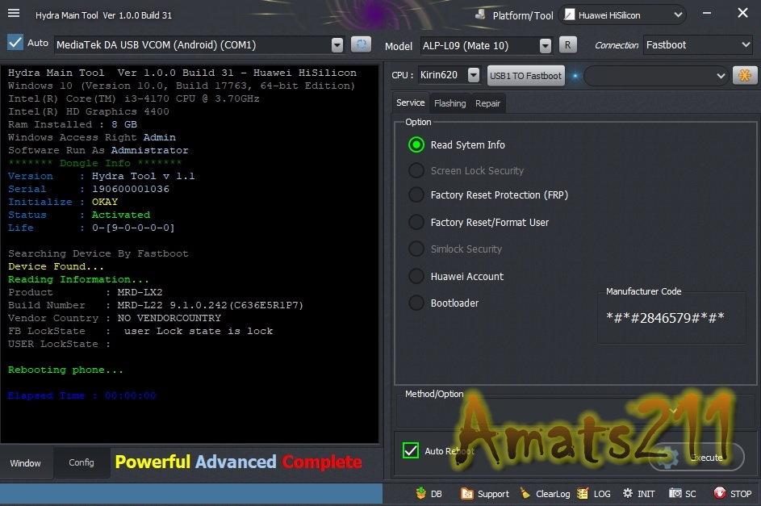Click the Manufacturer Code *#*#2846579#*#* text
This screenshot has width=761, height=506.
click(666, 318)
